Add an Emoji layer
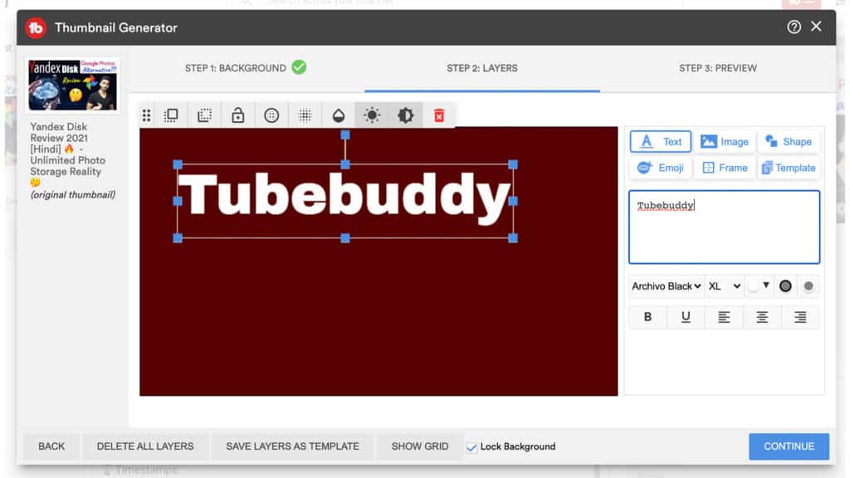 tap(660, 168)
